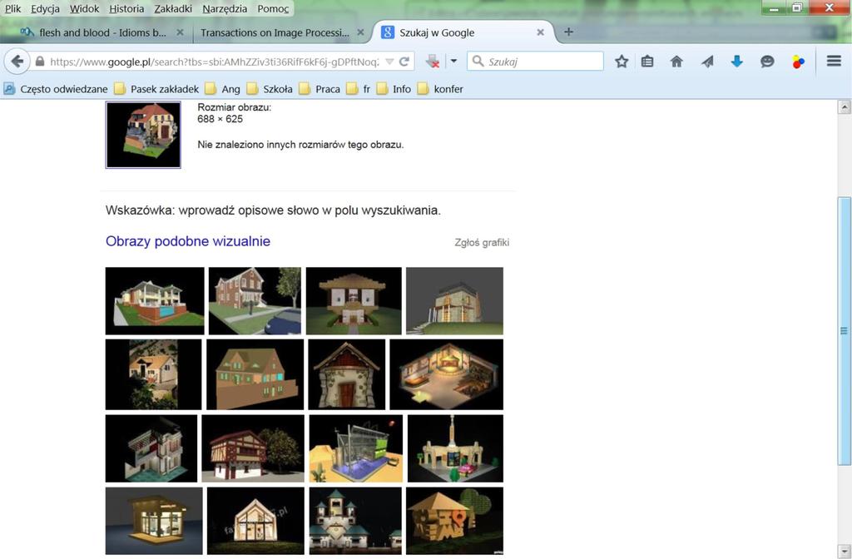Open thumbnail of orange 3D letters with tree
This screenshot has width=852, height=559.
click(x=454, y=521)
